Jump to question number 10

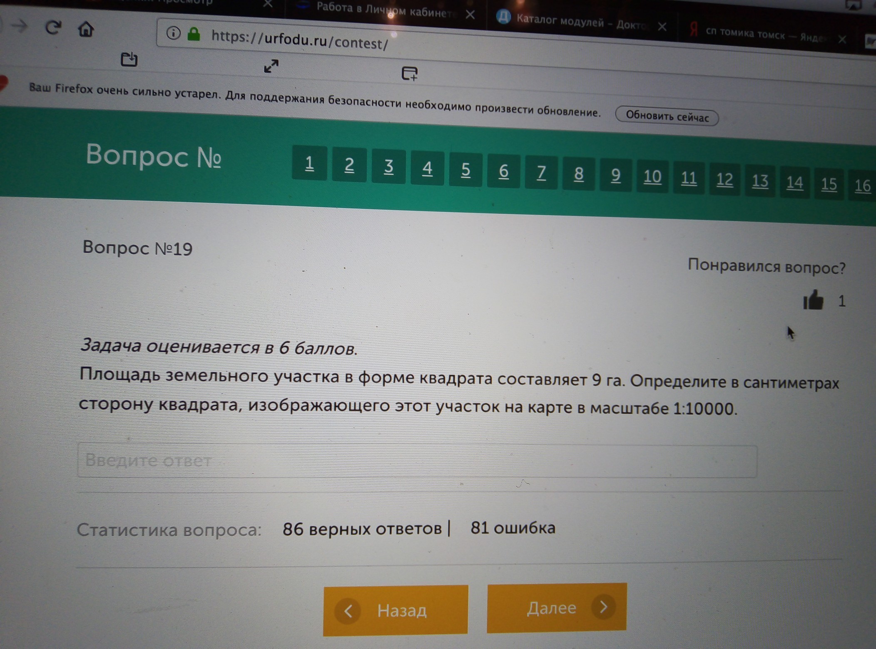[x=652, y=177]
